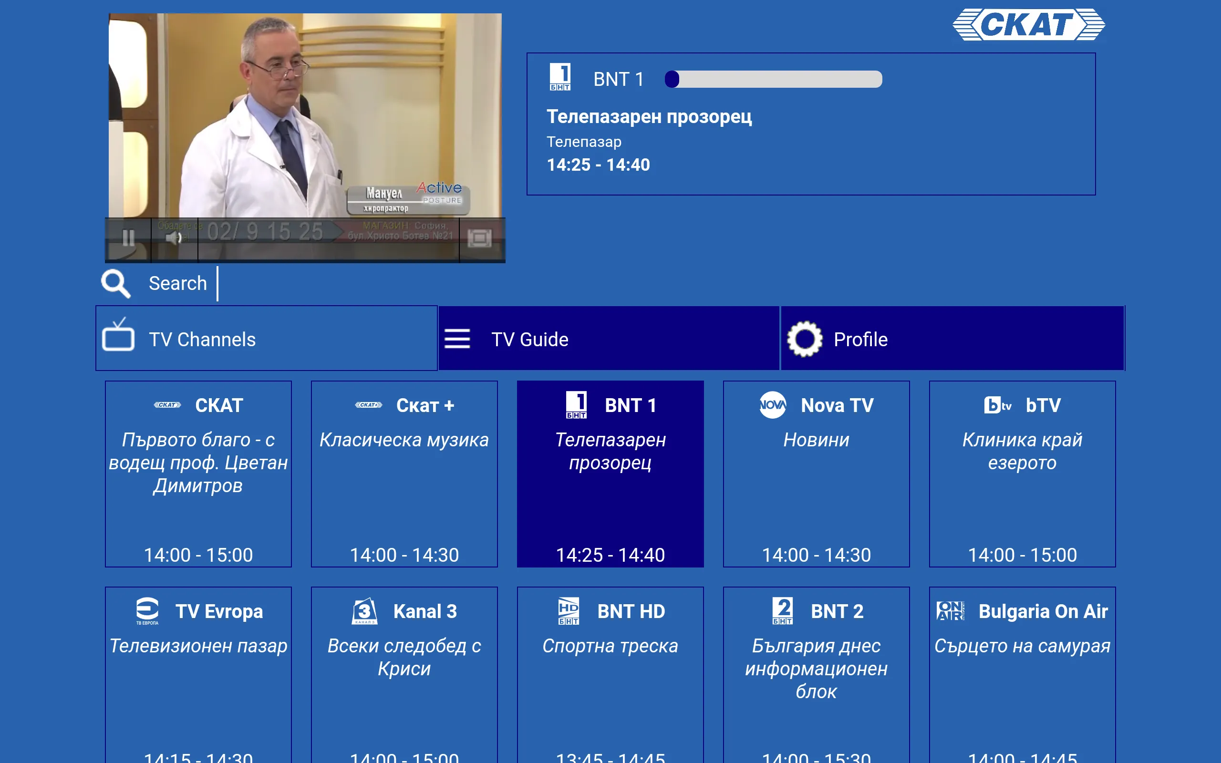
Task: Click 'Спортна треска' programme title
Action: [x=610, y=646]
